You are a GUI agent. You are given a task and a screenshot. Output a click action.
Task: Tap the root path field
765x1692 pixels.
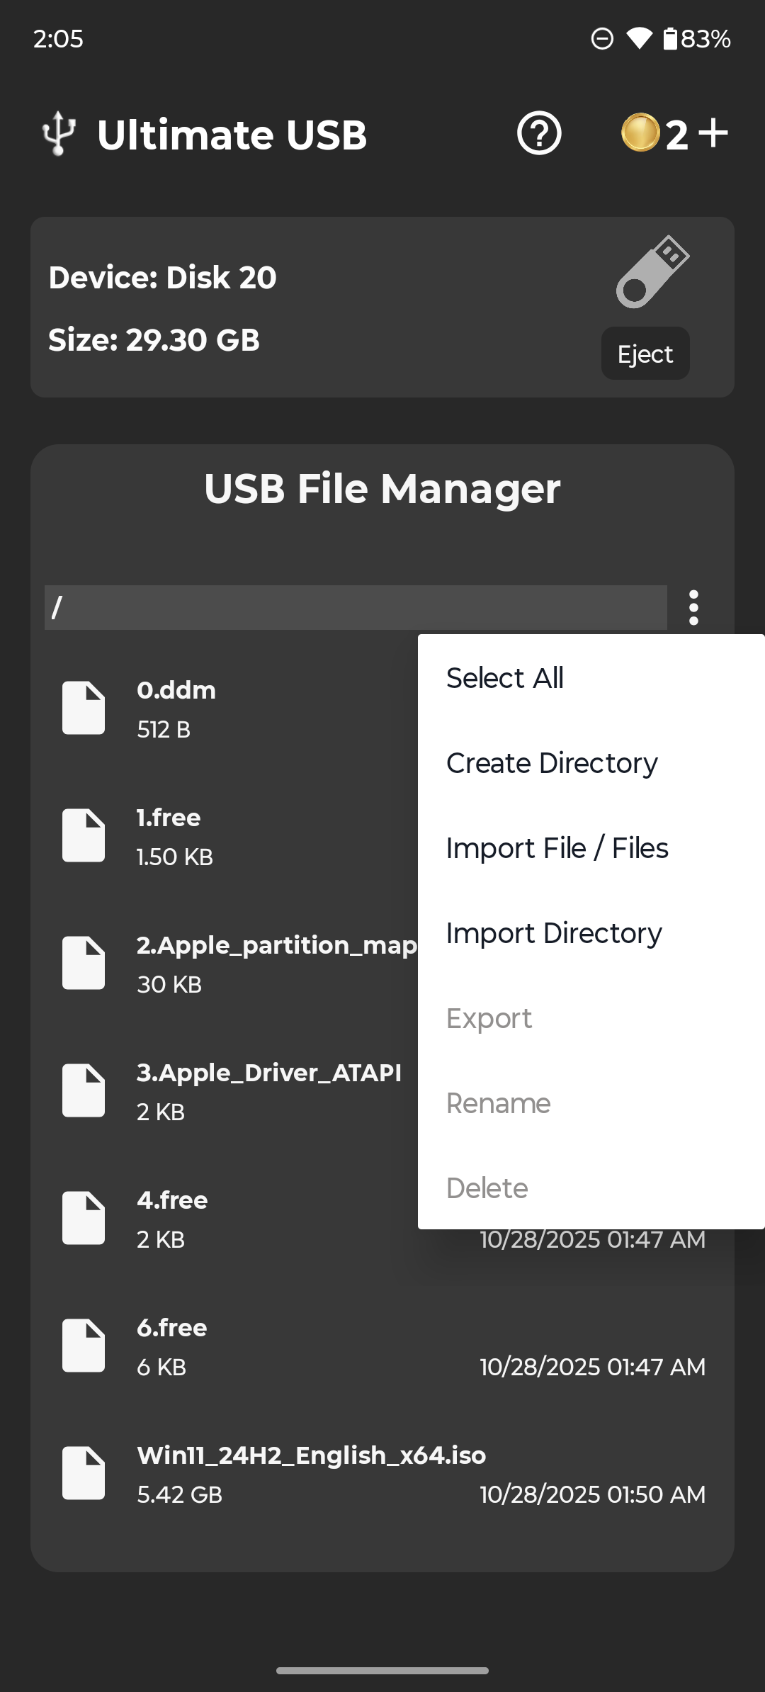(356, 607)
